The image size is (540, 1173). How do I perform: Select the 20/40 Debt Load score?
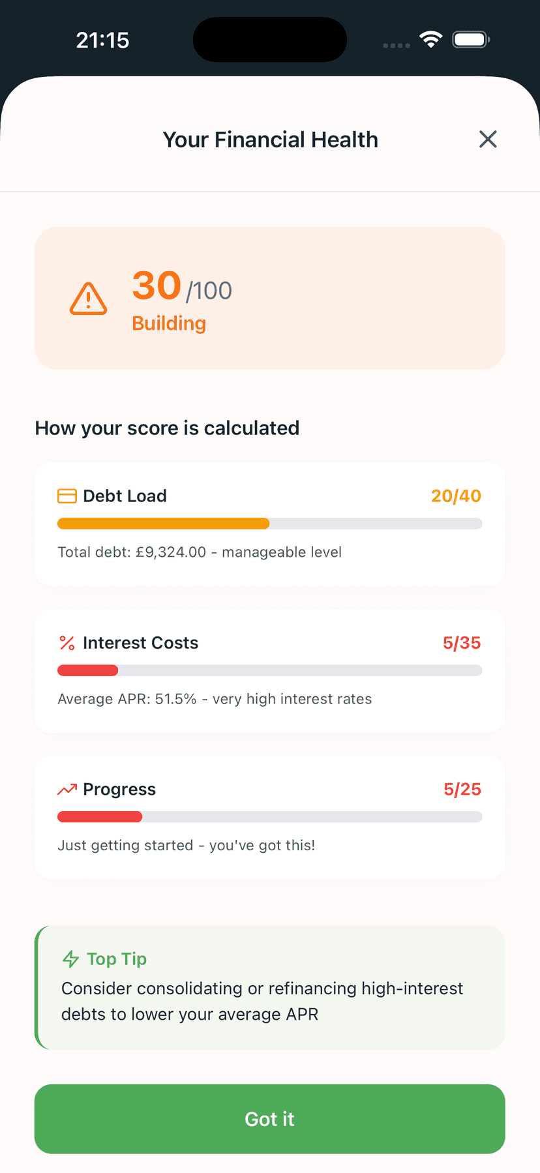[x=456, y=496]
